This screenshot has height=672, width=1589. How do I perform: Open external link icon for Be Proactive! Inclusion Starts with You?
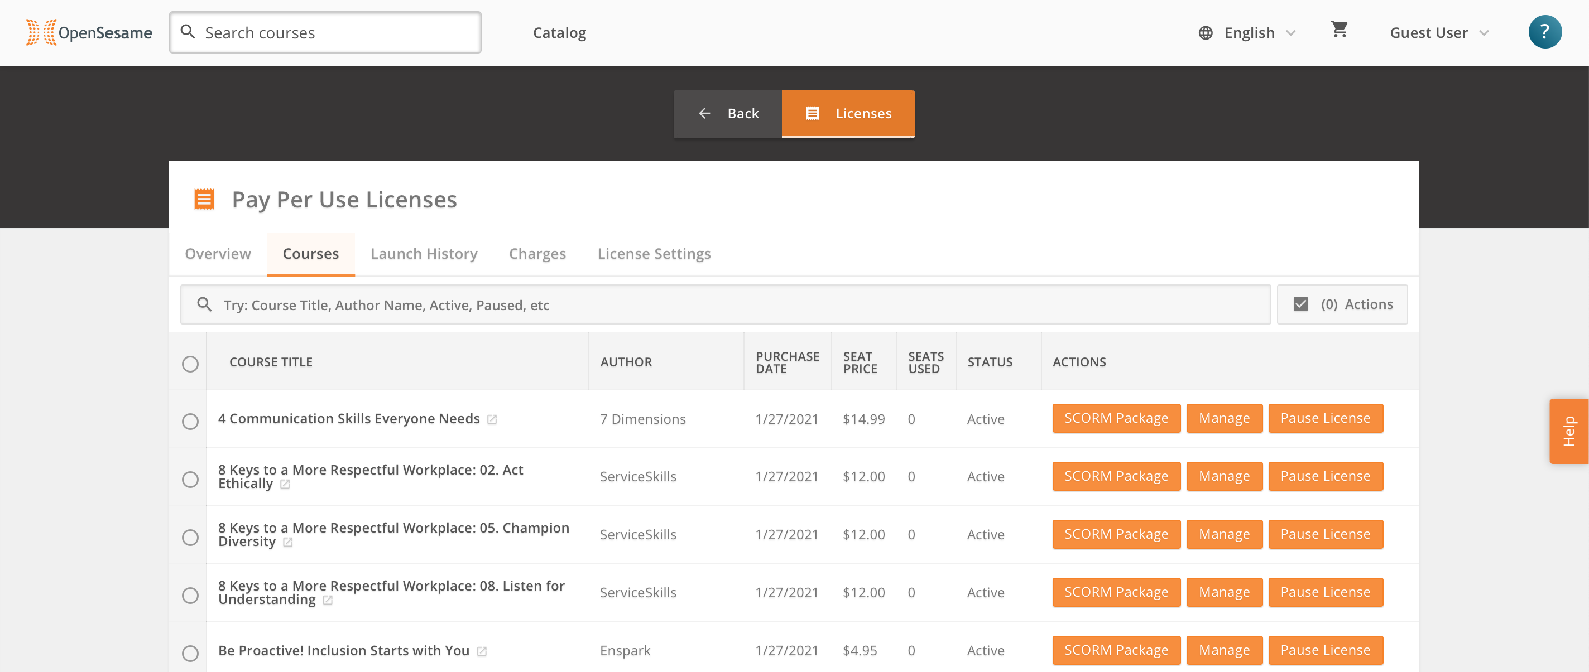tap(482, 652)
